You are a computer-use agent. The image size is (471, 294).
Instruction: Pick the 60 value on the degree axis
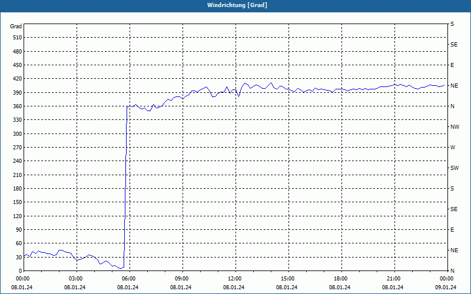click(x=19, y=243)
